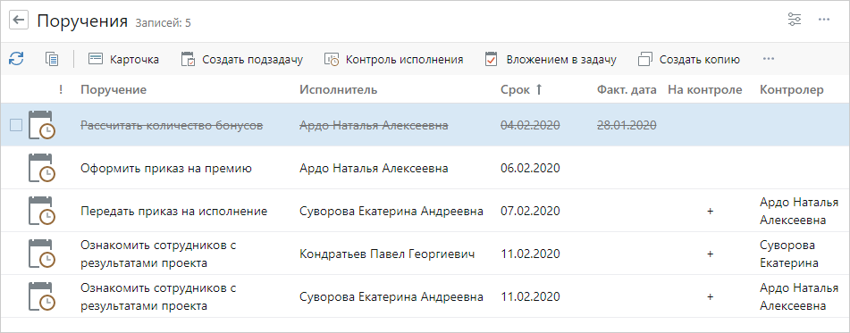Open Контроль исполнения

point(393,59)
